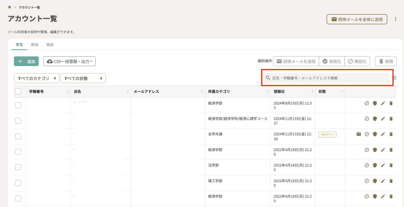Click the help icon beside search field
This screenshot has height=207, width=404.
(394, 78)
